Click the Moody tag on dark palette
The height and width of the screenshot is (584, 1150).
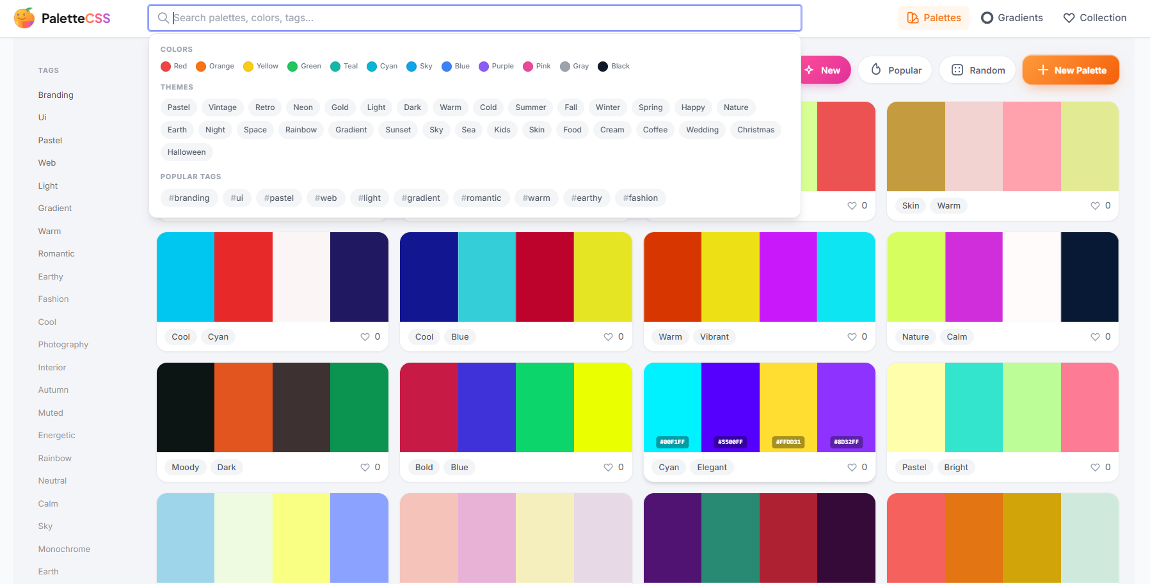tap(186, 468)
